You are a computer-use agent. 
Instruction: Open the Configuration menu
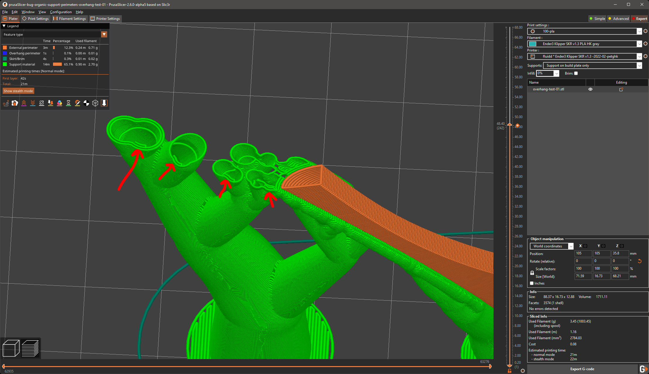(x=61, y=12)
